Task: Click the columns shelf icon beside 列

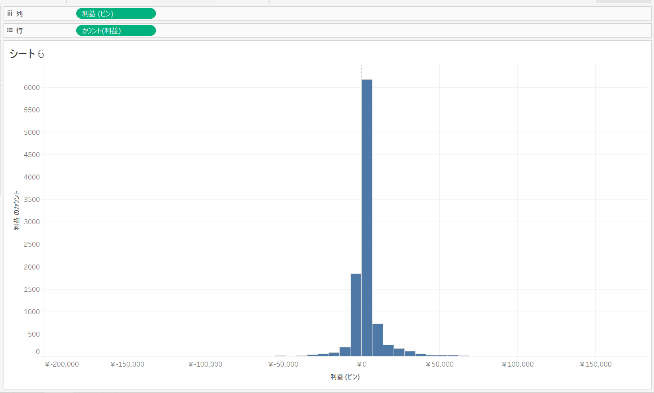Action: pyautogui.click(x=10, y=13)
